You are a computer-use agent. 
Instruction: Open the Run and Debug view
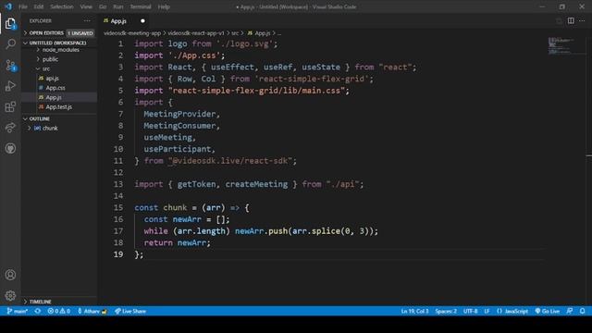click(x=10, y=86)
